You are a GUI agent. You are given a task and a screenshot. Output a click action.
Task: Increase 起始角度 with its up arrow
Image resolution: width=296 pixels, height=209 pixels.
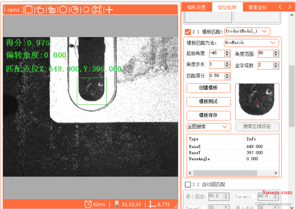227,52
